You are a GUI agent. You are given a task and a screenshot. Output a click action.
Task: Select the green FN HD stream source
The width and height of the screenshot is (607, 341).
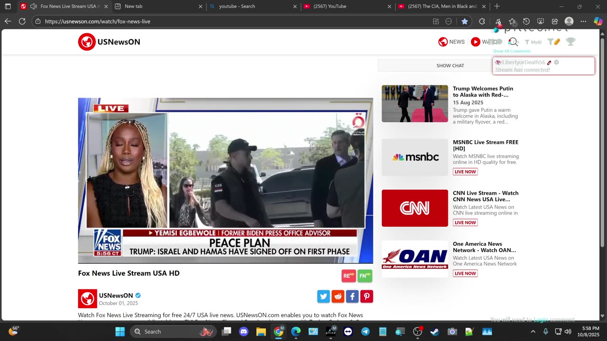(365, 276)
